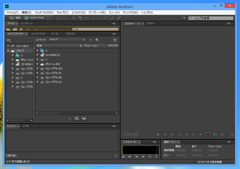Select the Move tool in toolbar
Viewport: 240px width, 169px height.
(x=74, y=18)
